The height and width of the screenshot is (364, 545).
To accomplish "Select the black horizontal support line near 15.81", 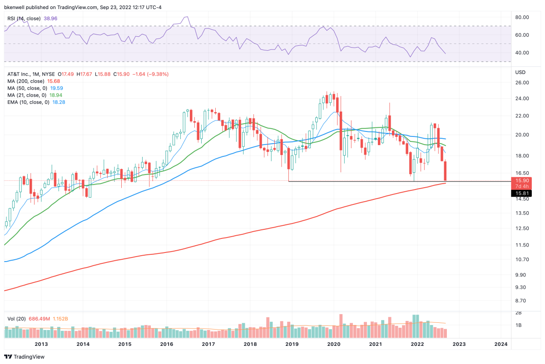I will coord(400,181).
